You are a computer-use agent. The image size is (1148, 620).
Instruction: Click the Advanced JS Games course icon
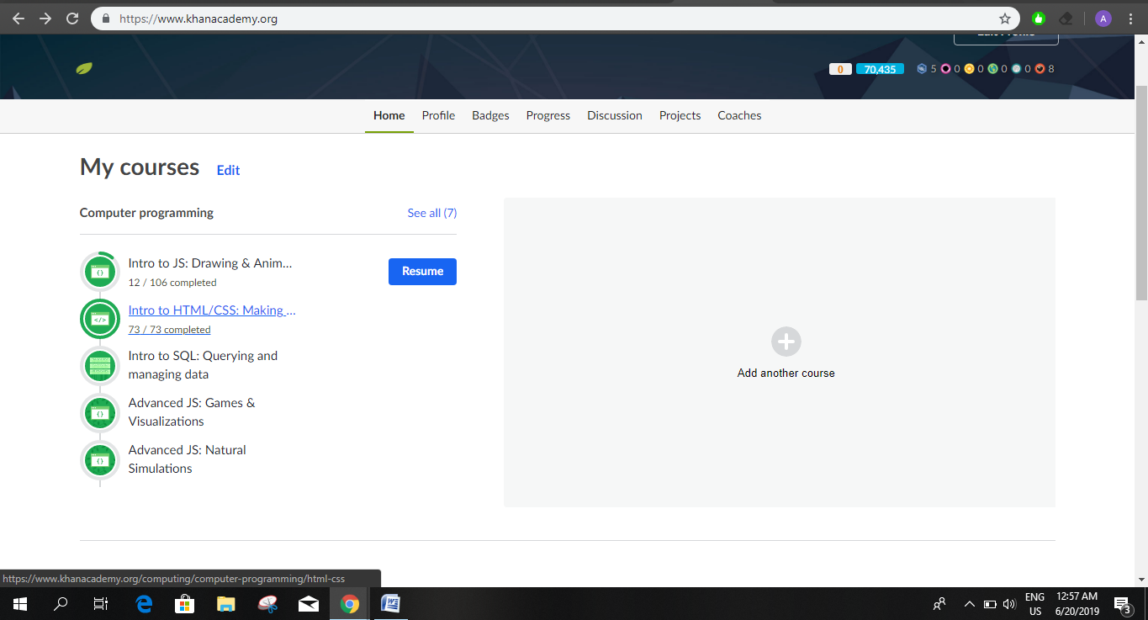100,413
